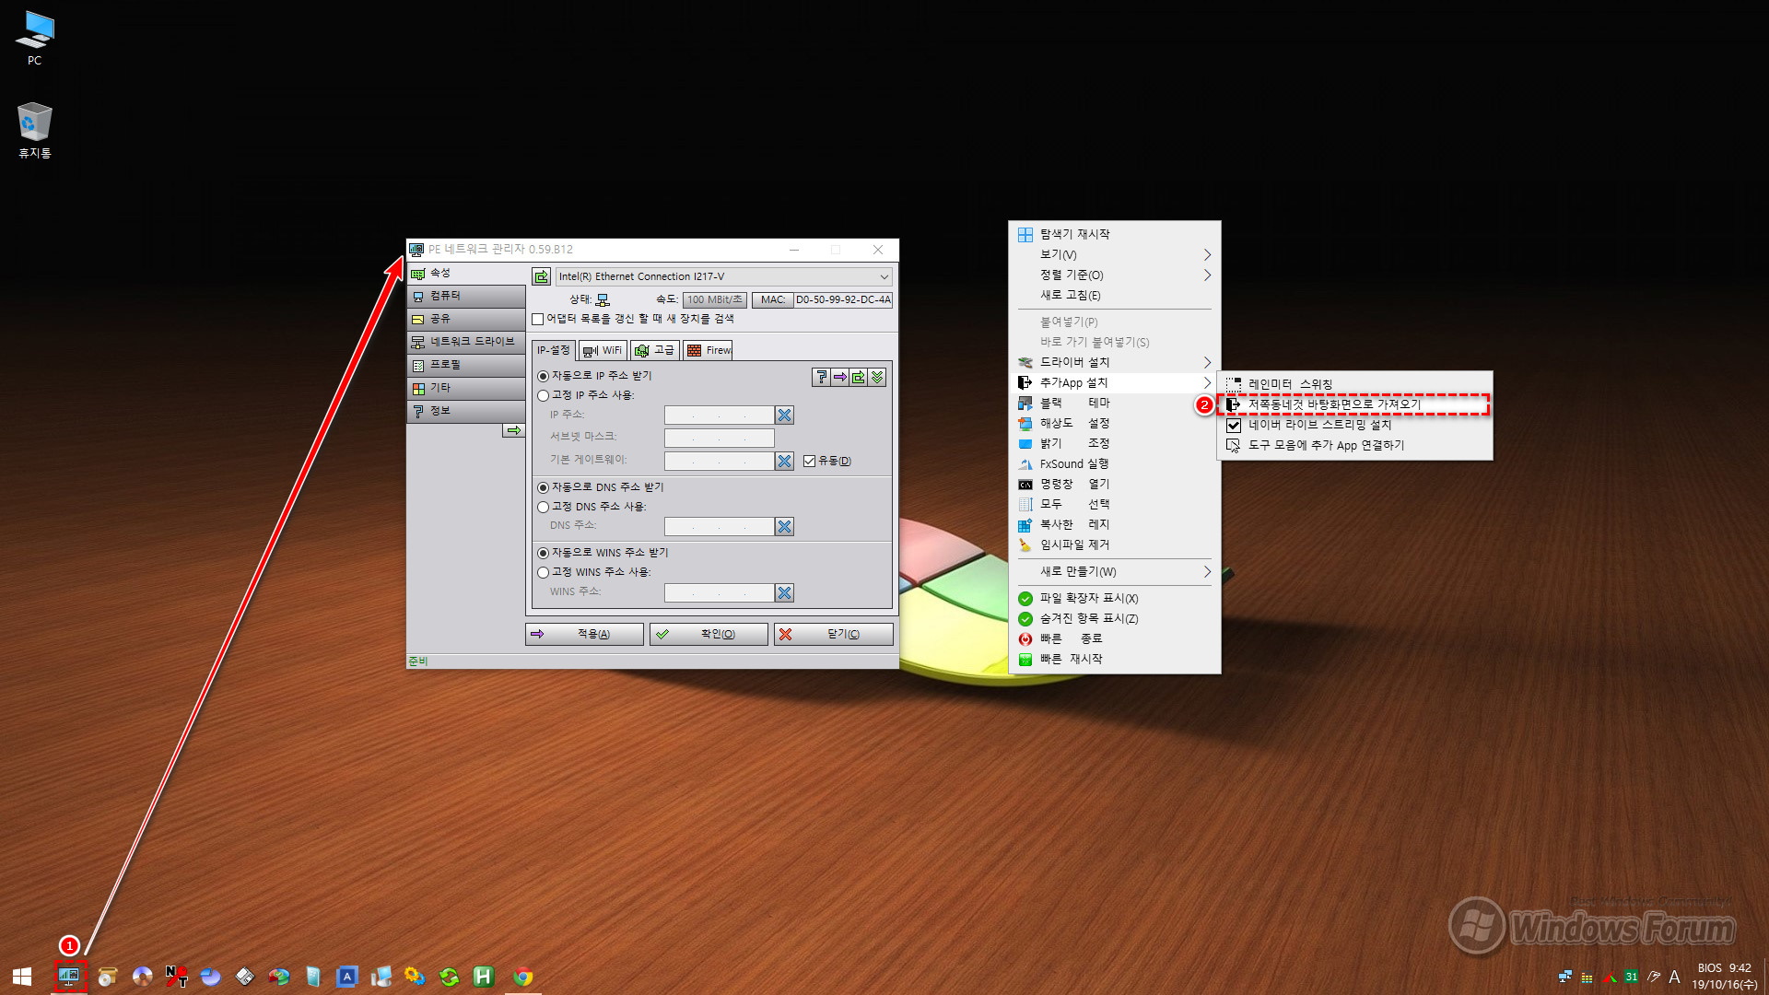1769x995 pixels.
Task: Clear the IP 주소 field with X button
Action: 784,416
